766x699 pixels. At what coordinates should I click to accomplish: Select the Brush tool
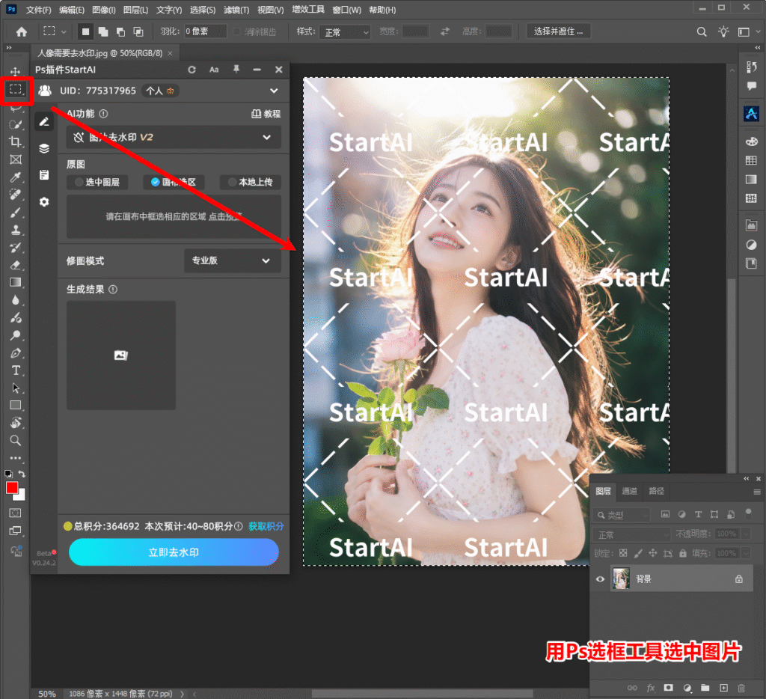[15, 213]
